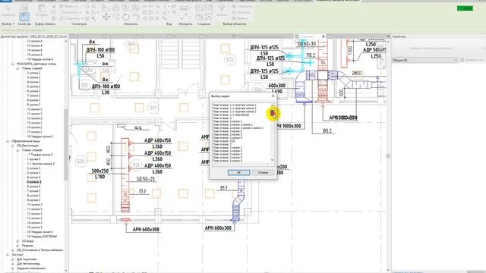
Task: Select 'План этажа: 2 копия 1' in dialog
Action: click(x=227, y=121)
